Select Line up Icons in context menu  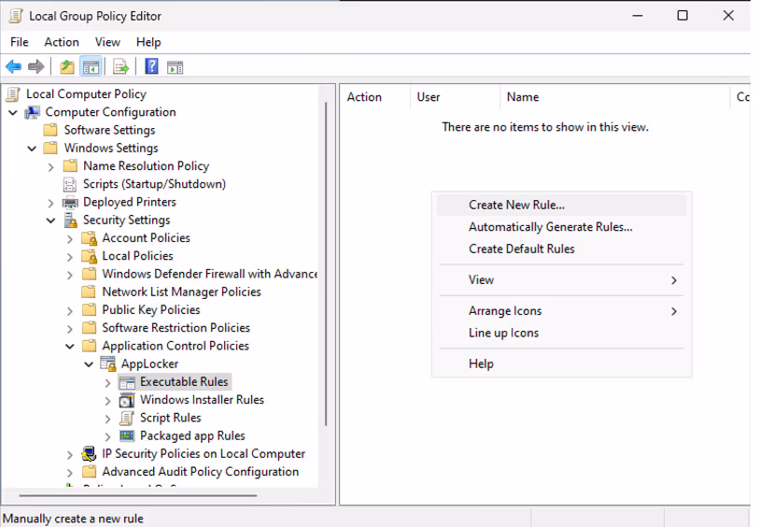[561, 333]
